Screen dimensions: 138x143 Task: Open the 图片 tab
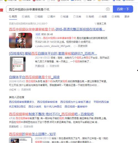[x=51, y=17]
